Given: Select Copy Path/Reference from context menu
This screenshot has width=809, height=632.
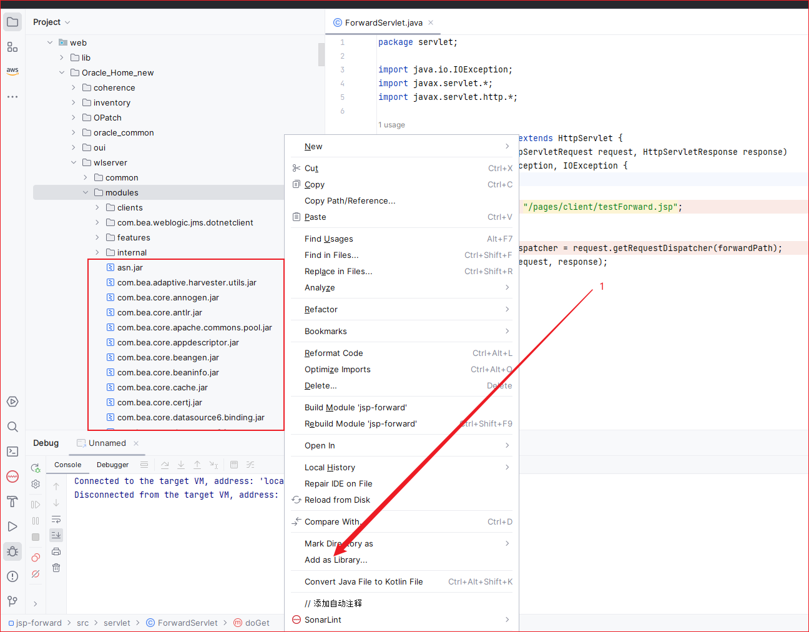Looking at the screenshot, I should coord(401,200).
